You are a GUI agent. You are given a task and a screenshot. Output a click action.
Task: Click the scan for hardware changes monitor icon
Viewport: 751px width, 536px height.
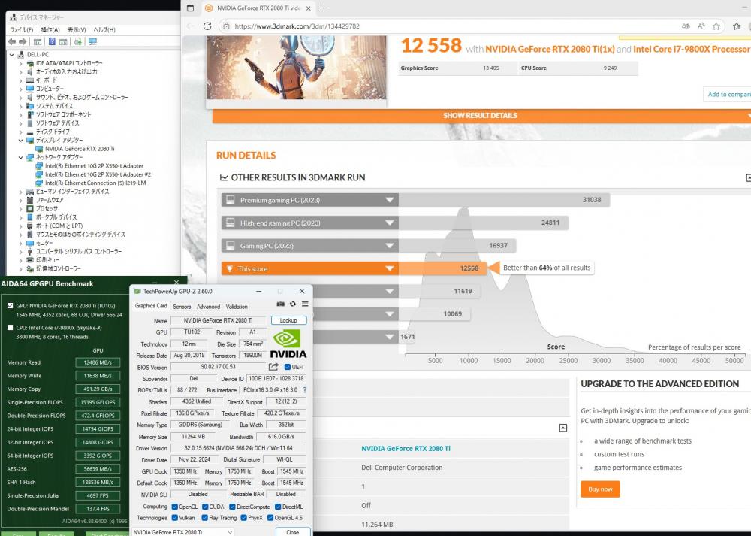[x=93, y=41]
